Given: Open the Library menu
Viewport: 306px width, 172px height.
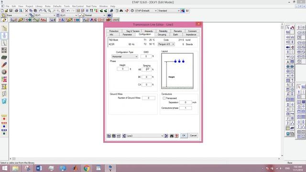Looking at the screenshot, I should click(x=39, y=6).
